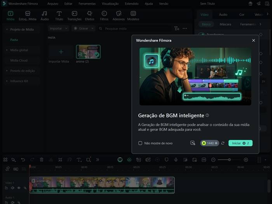Click the refresh credits icon in dialog

[223, 143]
